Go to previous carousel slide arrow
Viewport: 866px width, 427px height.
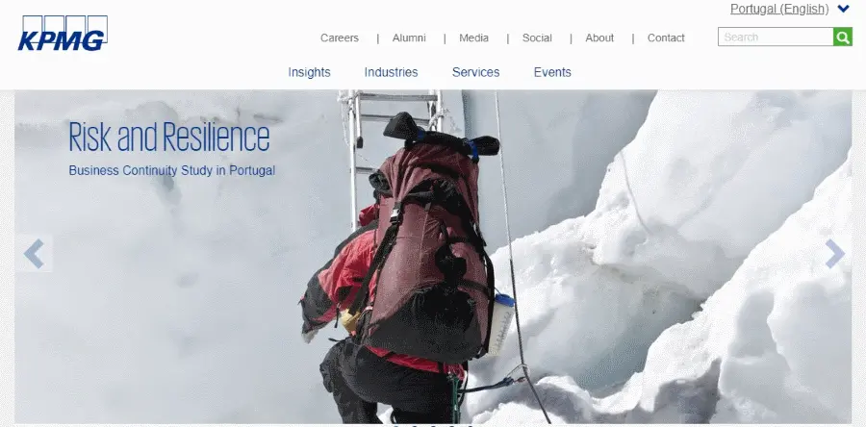34,254
